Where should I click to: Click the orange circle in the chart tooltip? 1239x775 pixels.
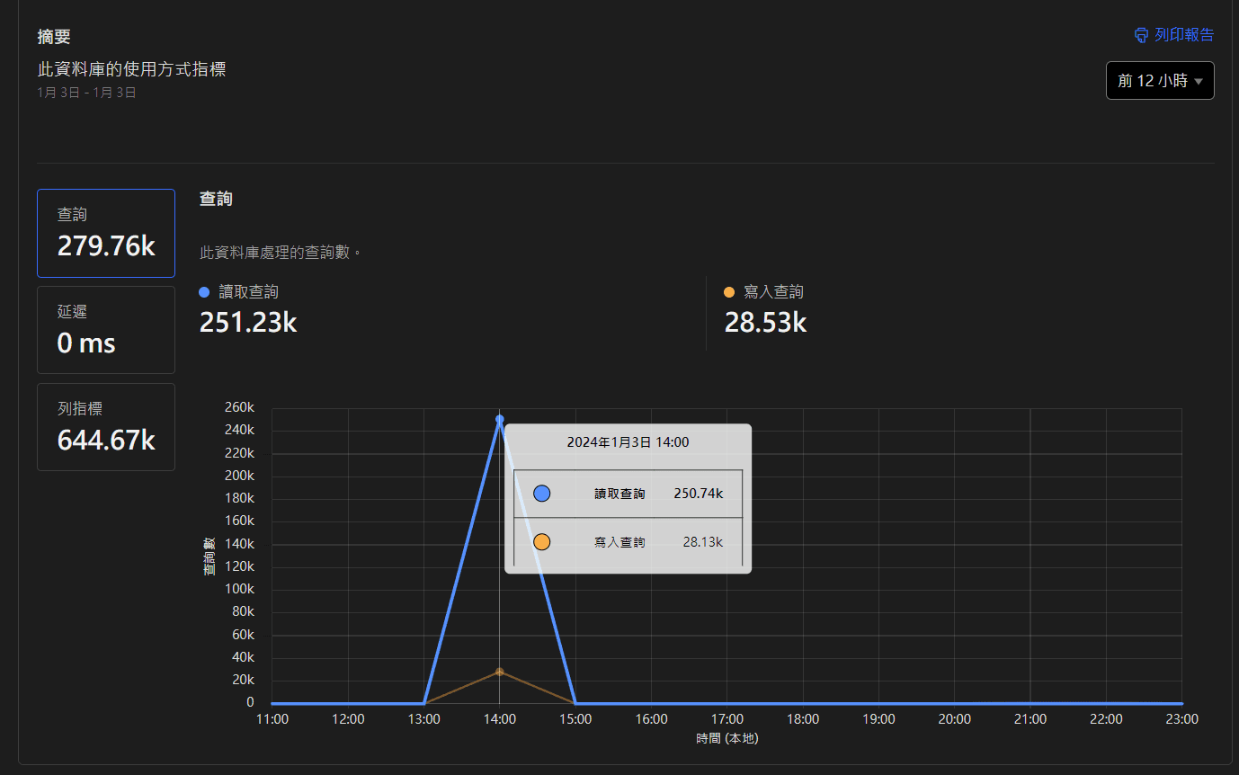click(x=541, y=542)
